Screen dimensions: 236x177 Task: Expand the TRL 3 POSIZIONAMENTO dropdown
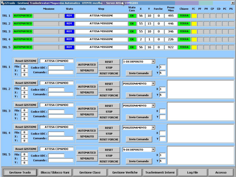[x=153, y=106]
